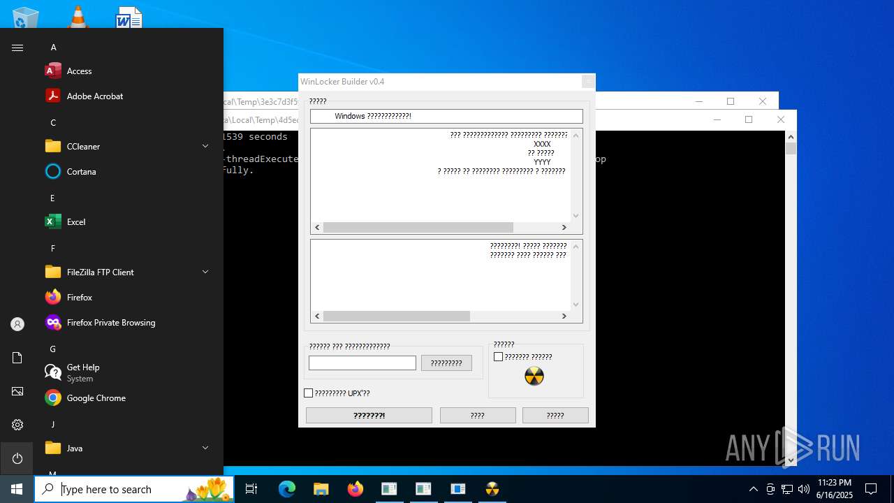
Task: Open Documents from the Start sidebar
Action: pos(17,358)
